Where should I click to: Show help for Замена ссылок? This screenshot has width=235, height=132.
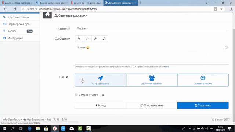(x=103, y=95)
